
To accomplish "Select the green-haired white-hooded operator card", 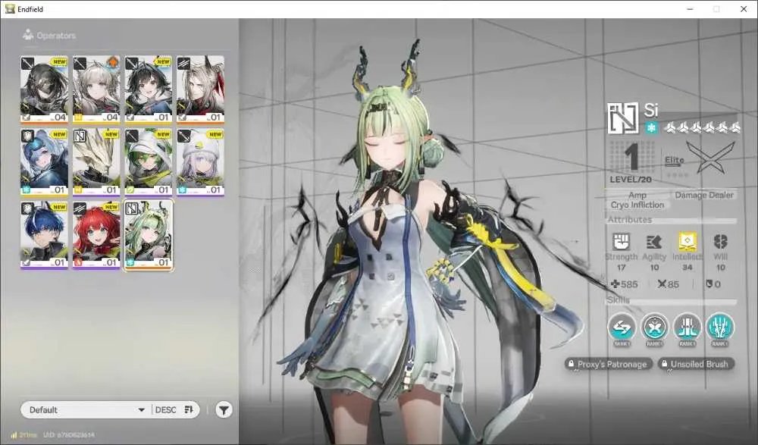I will point(149,162).
